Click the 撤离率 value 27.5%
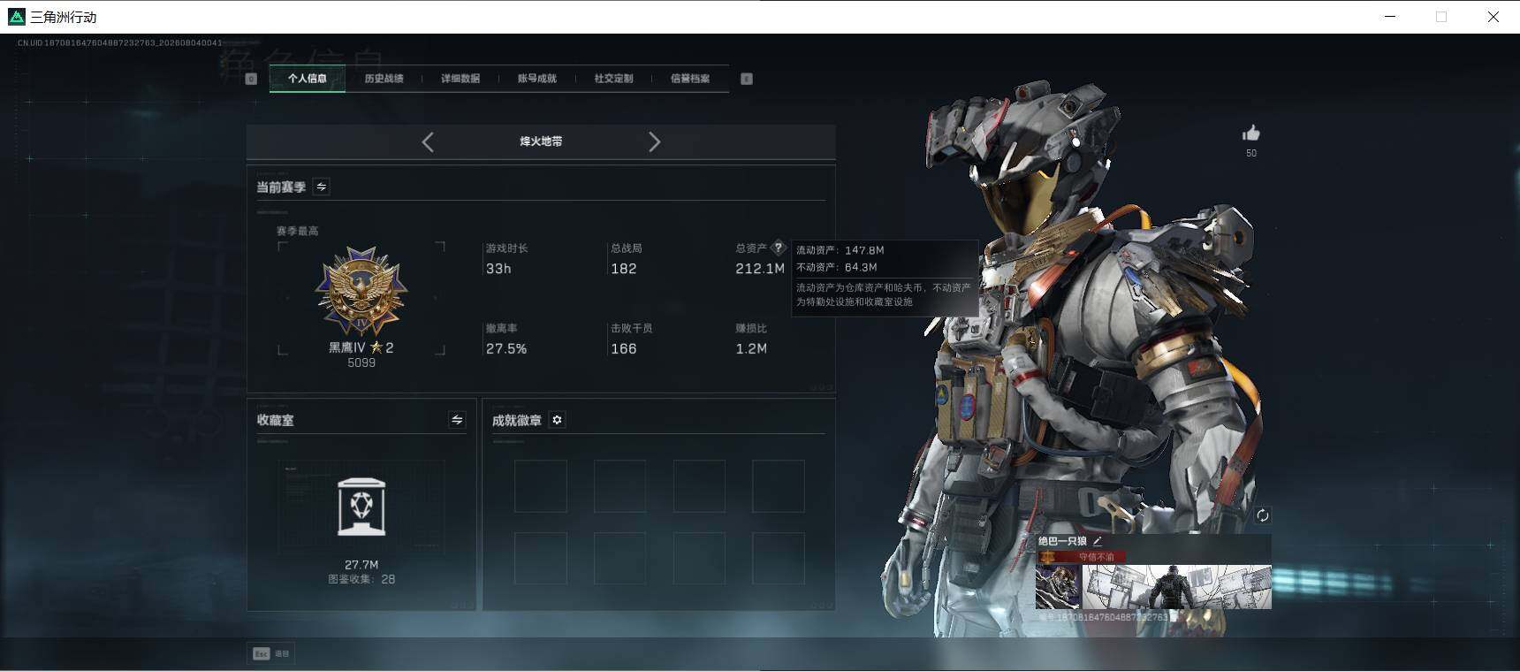 point(506,349)
